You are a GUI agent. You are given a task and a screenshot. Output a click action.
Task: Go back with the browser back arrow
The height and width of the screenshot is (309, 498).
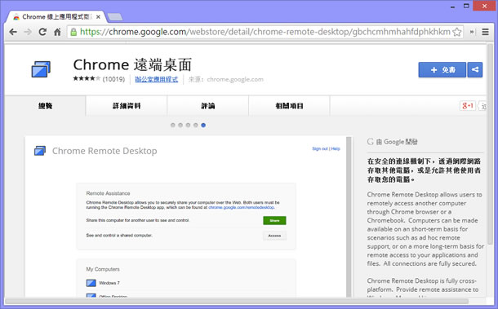pos(13,32)
